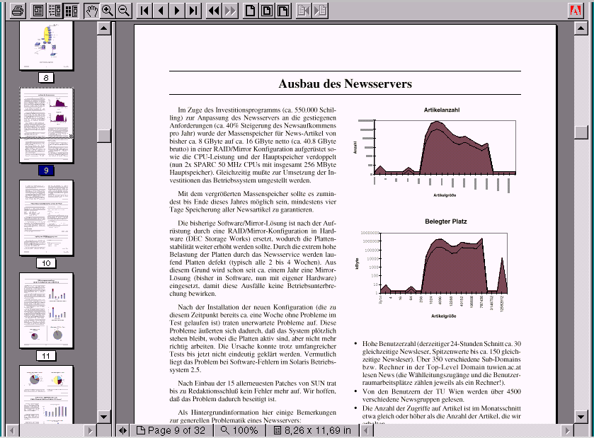Click the Go Back view button

(213, 11)
